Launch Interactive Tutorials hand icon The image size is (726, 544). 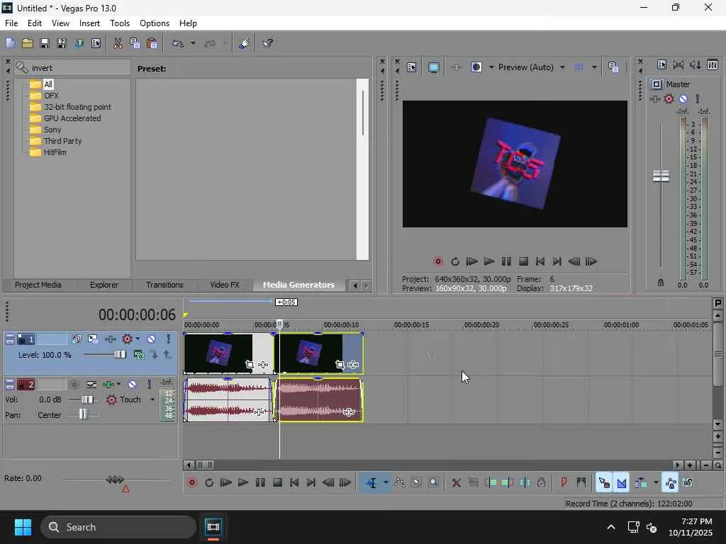click(x=244, y=43)
